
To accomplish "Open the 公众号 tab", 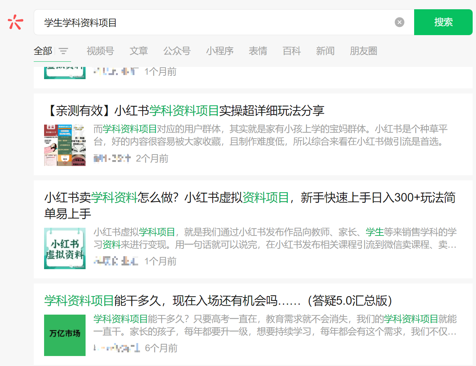I will [177, 51].
